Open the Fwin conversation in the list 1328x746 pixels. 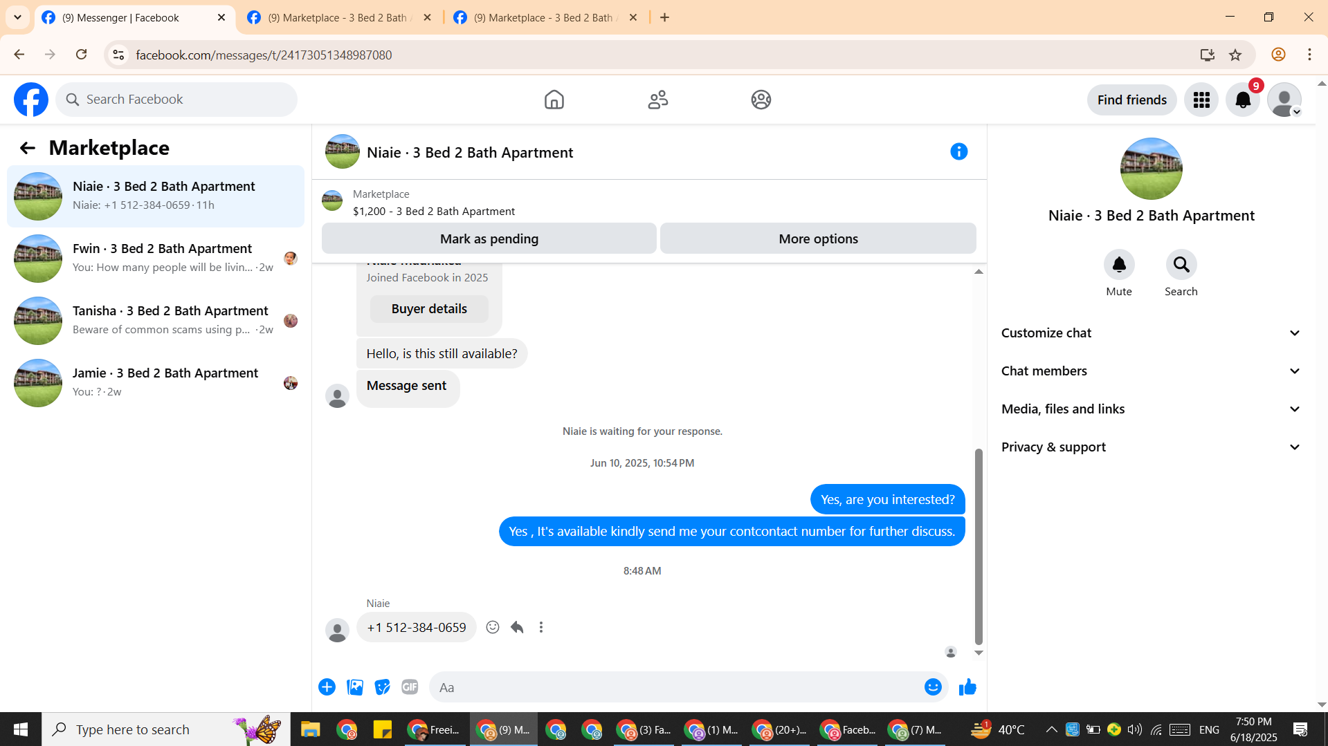click(x=156, y=259)
